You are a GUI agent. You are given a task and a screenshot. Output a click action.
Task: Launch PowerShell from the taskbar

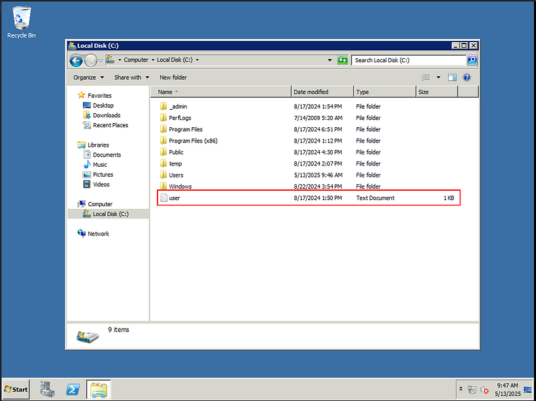[73, 389]
